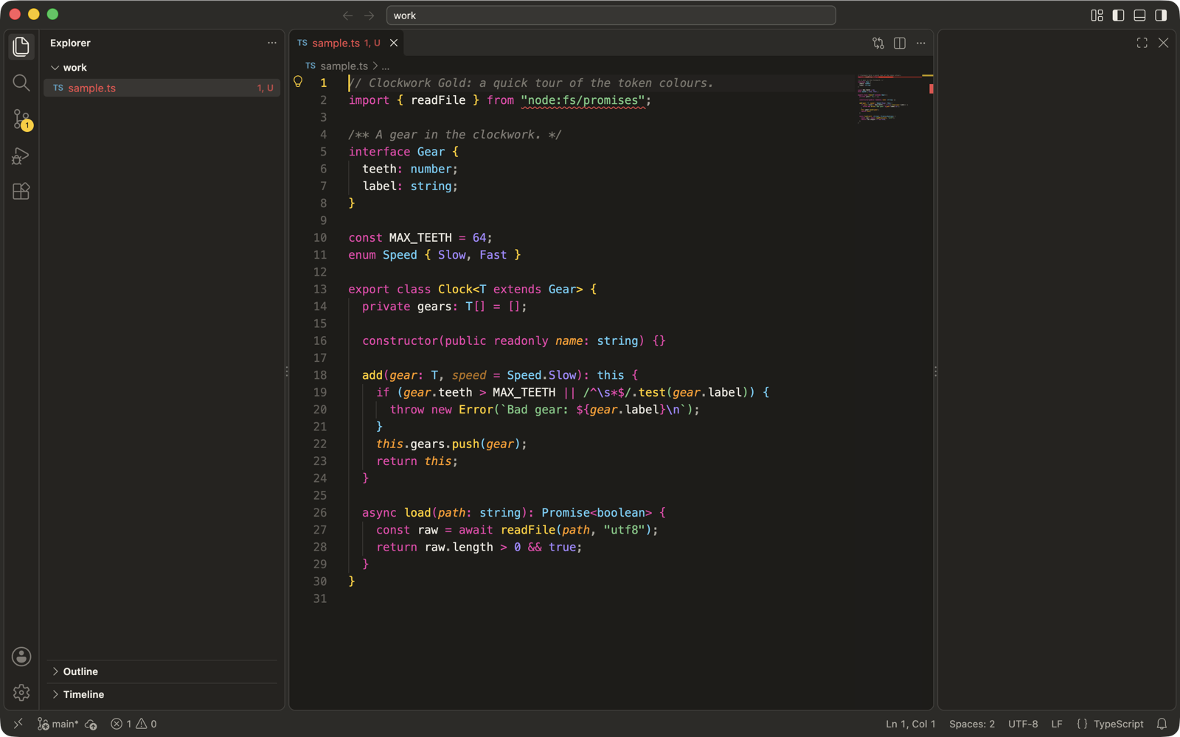
Task: Toggle the bottom Panel visibility
Action: pyautogui.click(x=1139, y=15)
